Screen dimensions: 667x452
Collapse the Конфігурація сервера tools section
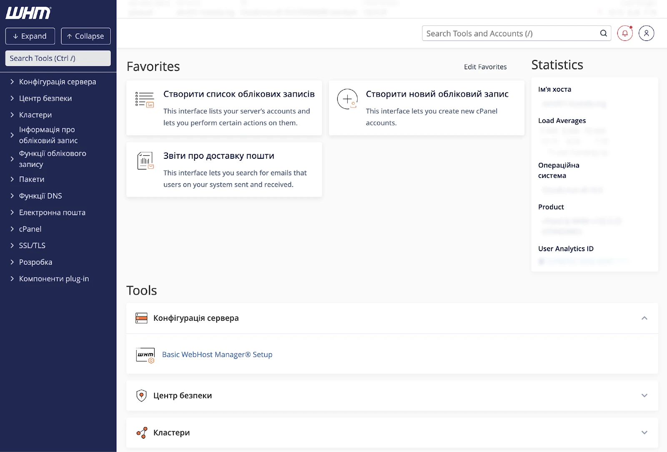coord(644,318)
